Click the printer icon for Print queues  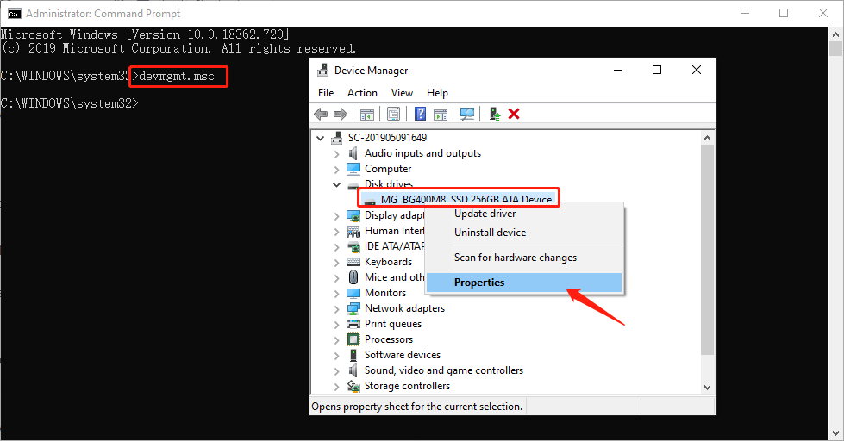[x=353, y=325]
